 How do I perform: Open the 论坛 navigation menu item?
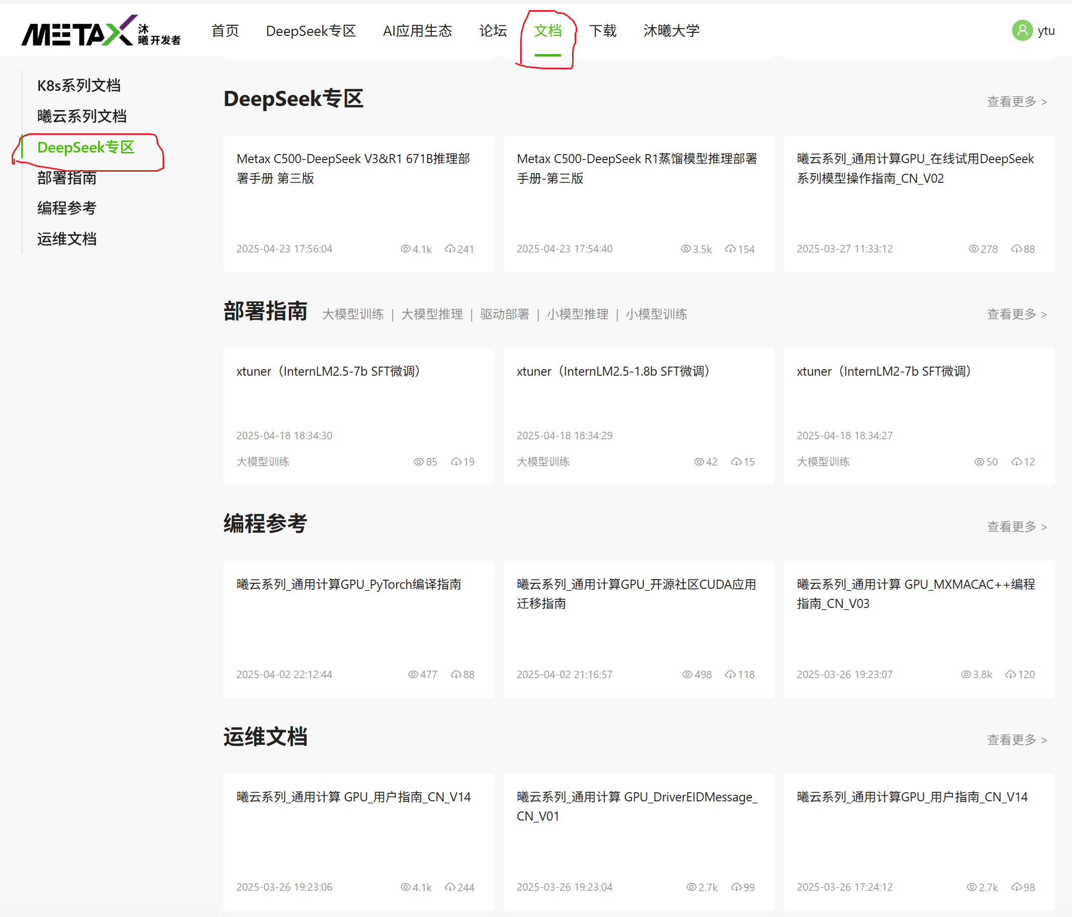click(x=492, y=31)
